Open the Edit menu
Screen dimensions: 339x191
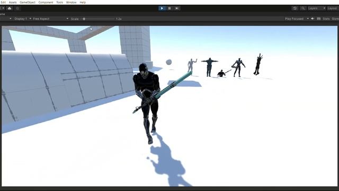tap(3, 2)
